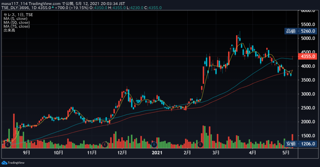
Task: Click the +700.0 (+19.15%) change value
Action: click(72, 8)
